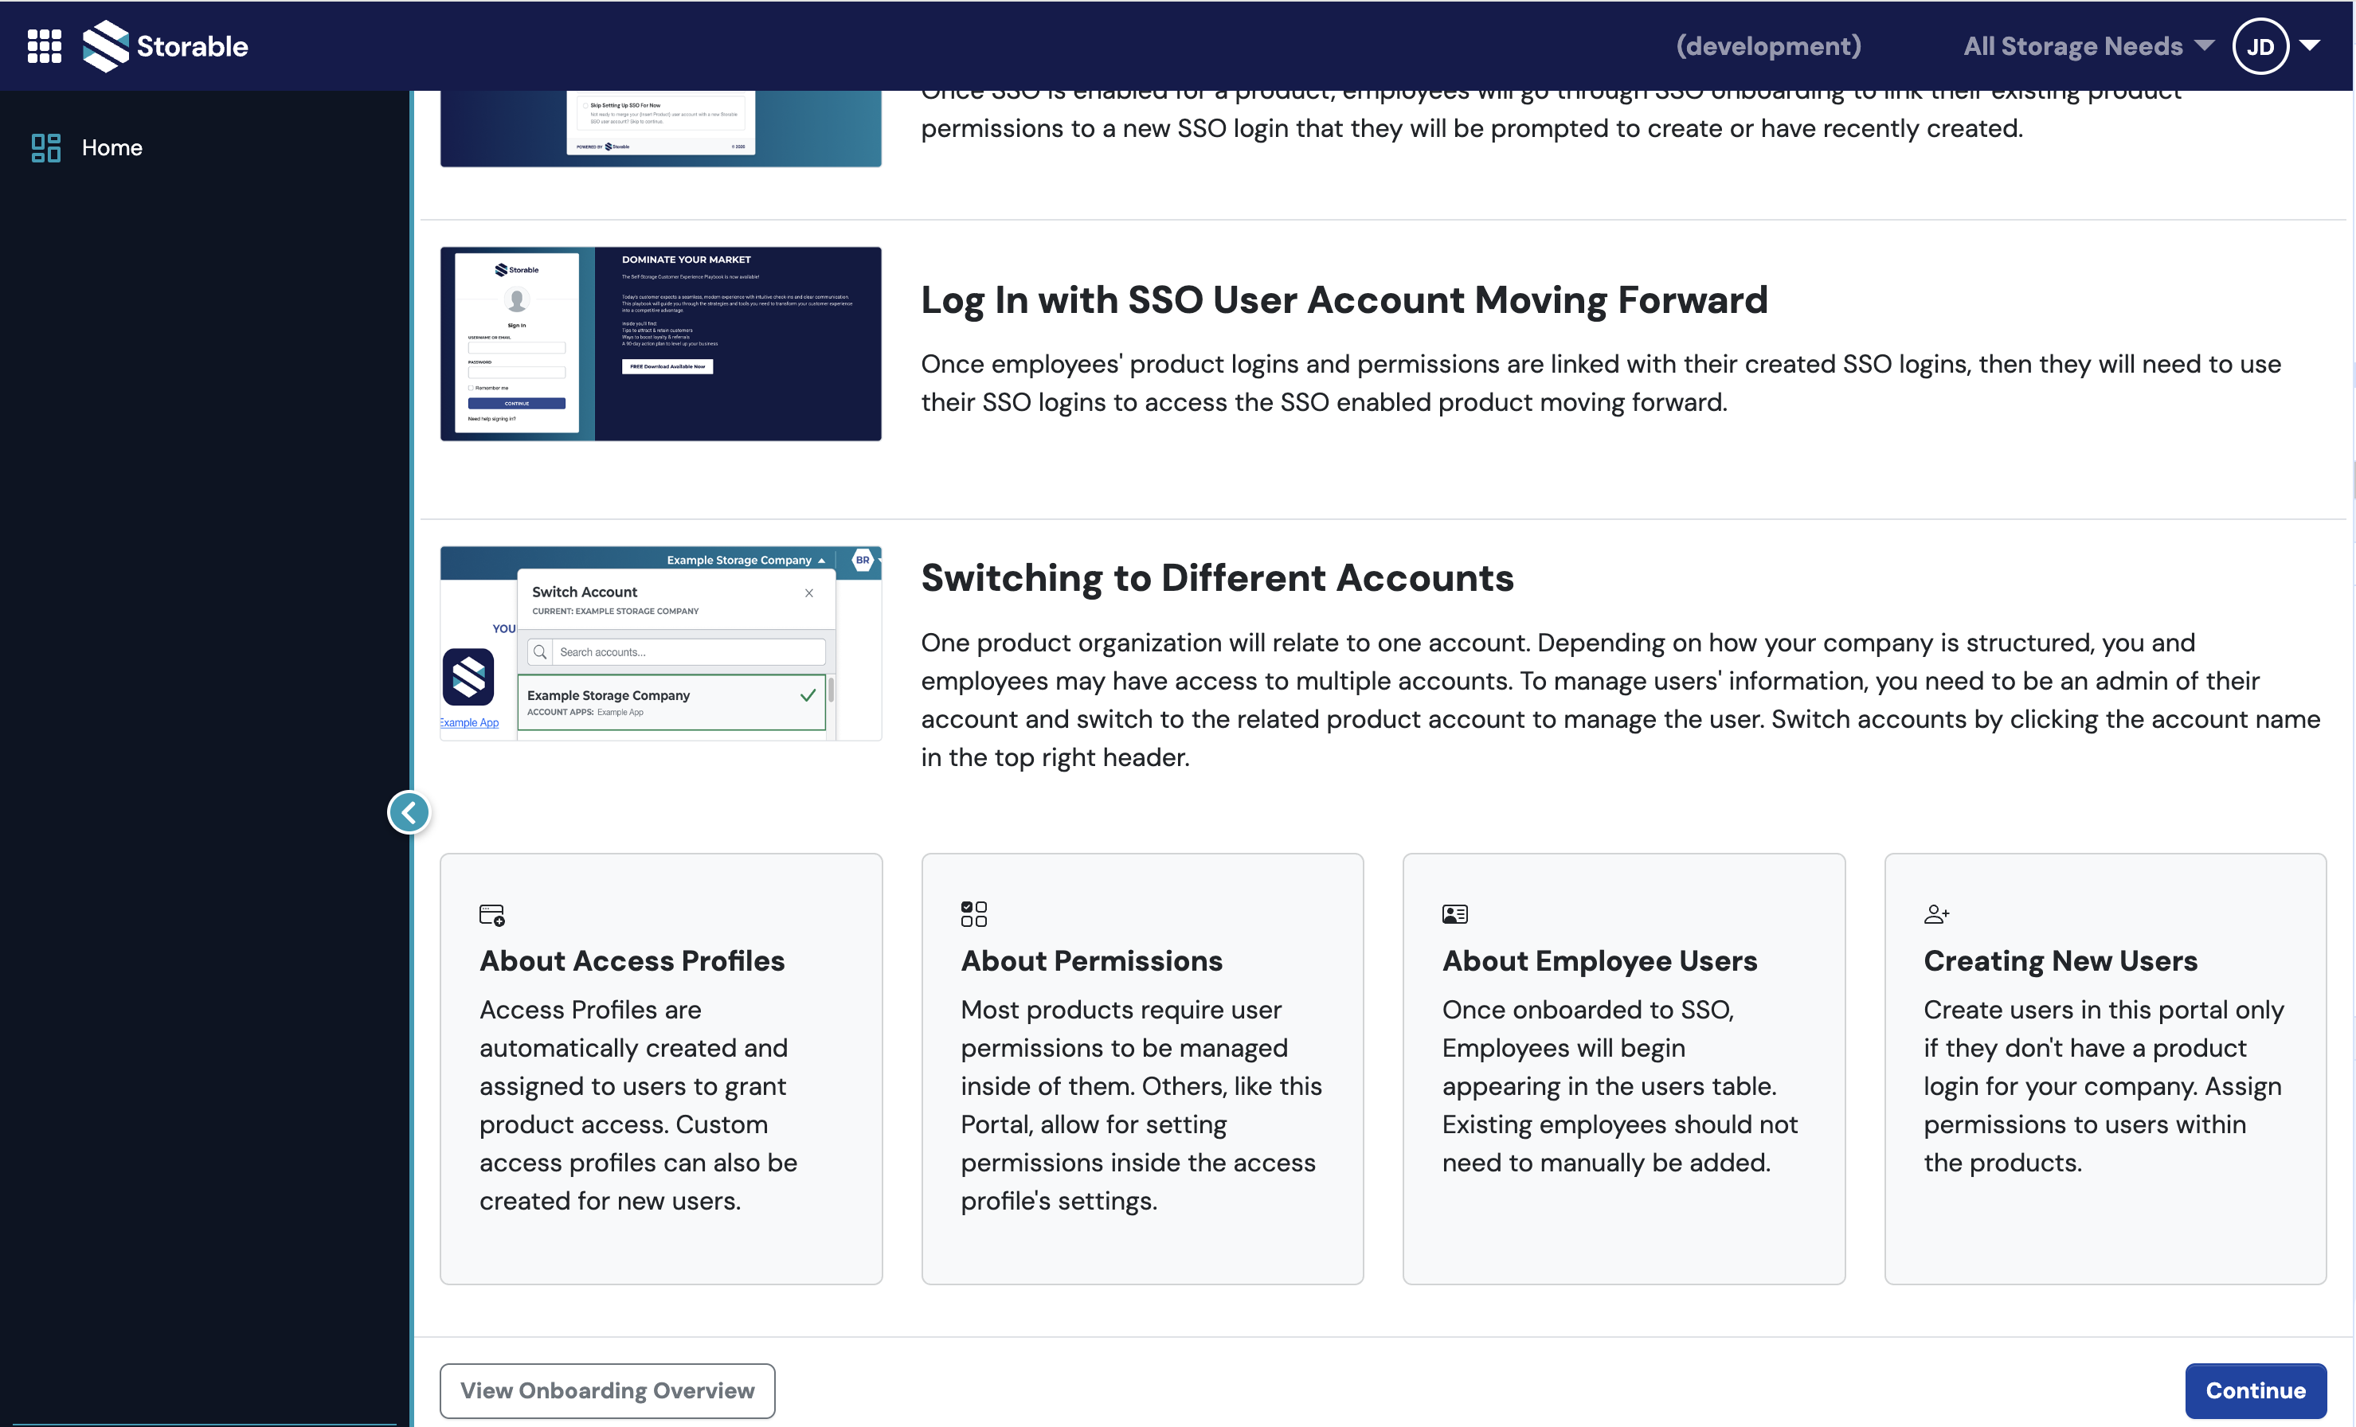Open the app launcher grid icon
Image resolution: width=2356 pixels, height=1427 pixels.
pos(44,46)
